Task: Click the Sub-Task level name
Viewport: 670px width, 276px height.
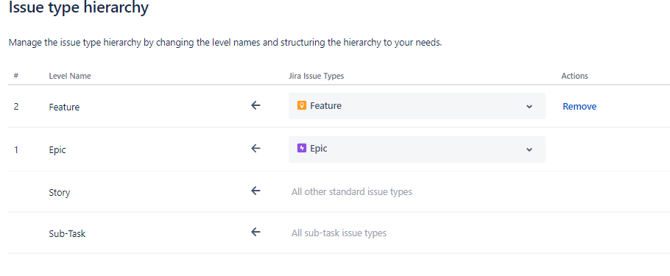Action: [x=67, y=234]
